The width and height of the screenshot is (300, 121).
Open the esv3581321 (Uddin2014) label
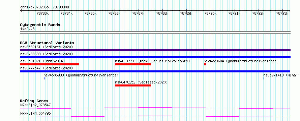[x=42, y=61]
